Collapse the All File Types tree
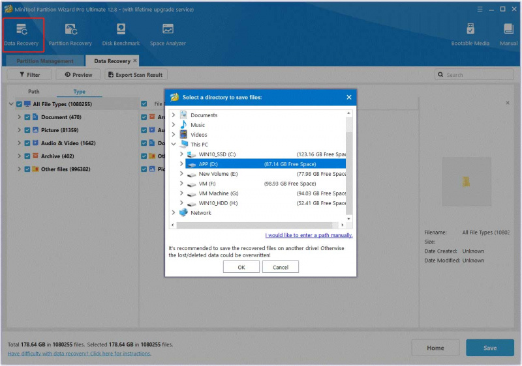This screenshot has height=366, width=522. click(x=11, y=104)
